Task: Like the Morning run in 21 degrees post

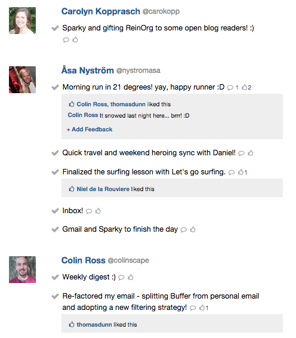Action: click(x=246, y=87)
